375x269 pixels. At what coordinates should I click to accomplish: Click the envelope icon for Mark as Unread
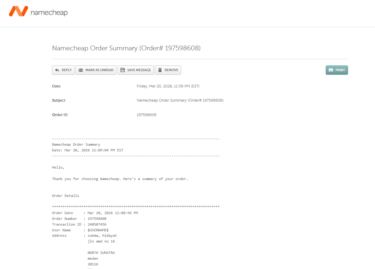point(81,70)
